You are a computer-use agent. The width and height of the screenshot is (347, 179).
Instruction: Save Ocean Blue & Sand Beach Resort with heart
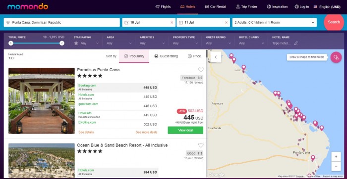[201, 145]
